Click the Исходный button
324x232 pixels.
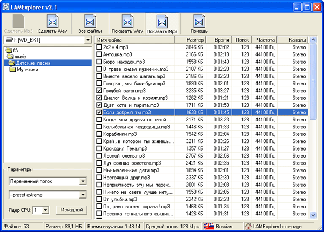tap(72, 210)
